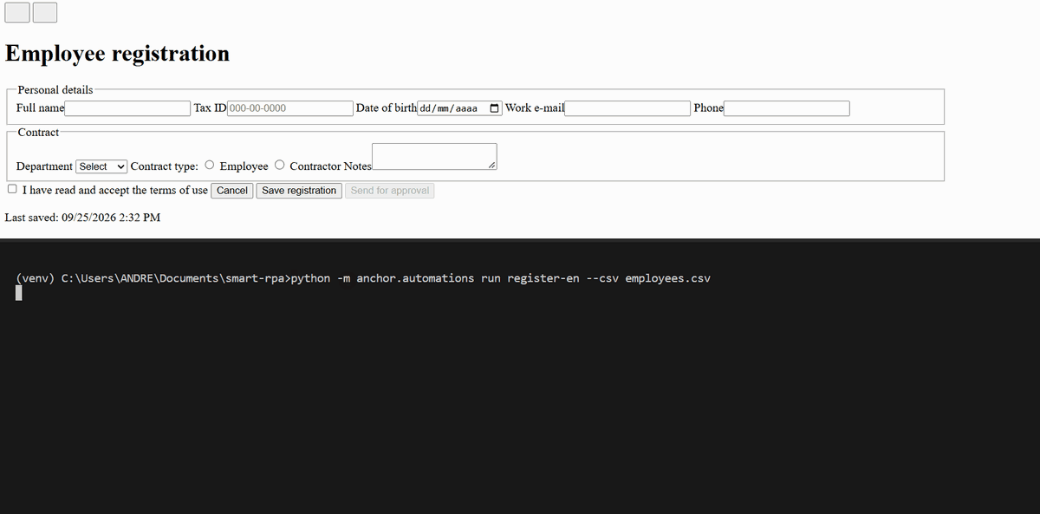Choose the Contractor contract type radio

pyautogui.click(x=280, y=166)
